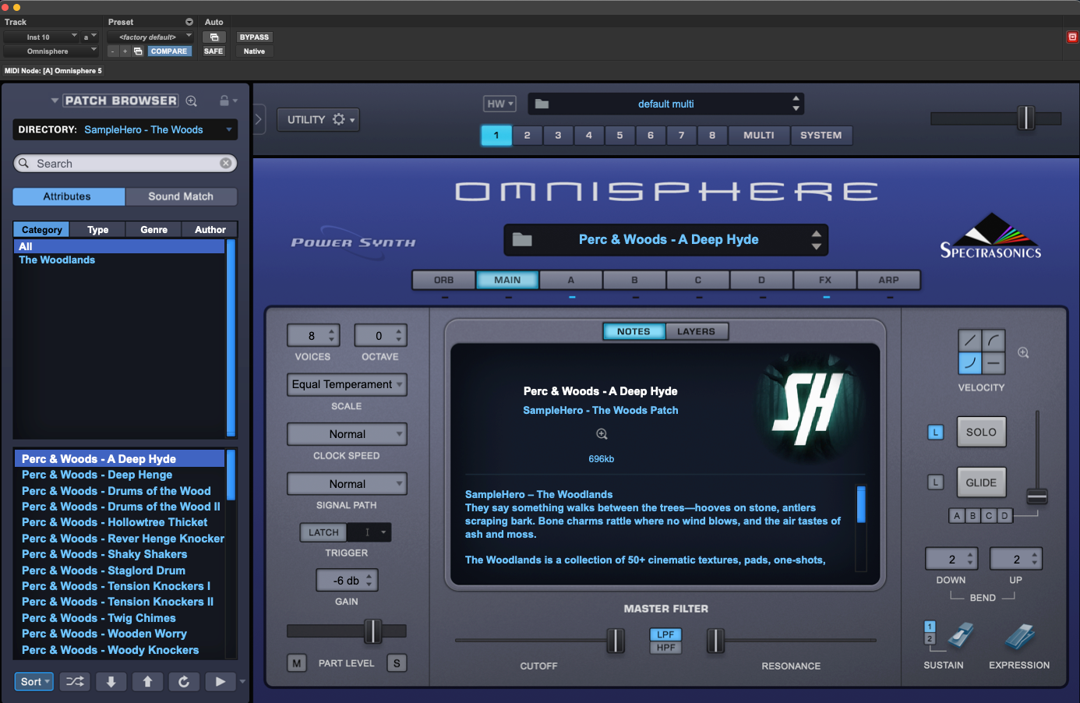Toggle the plugin BYPASS button
This screenshot has width=1080, height=703.
coord(254,37)
